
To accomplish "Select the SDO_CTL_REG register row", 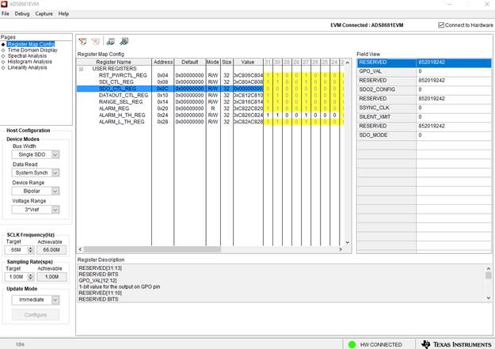I will [x=210, y=89].
